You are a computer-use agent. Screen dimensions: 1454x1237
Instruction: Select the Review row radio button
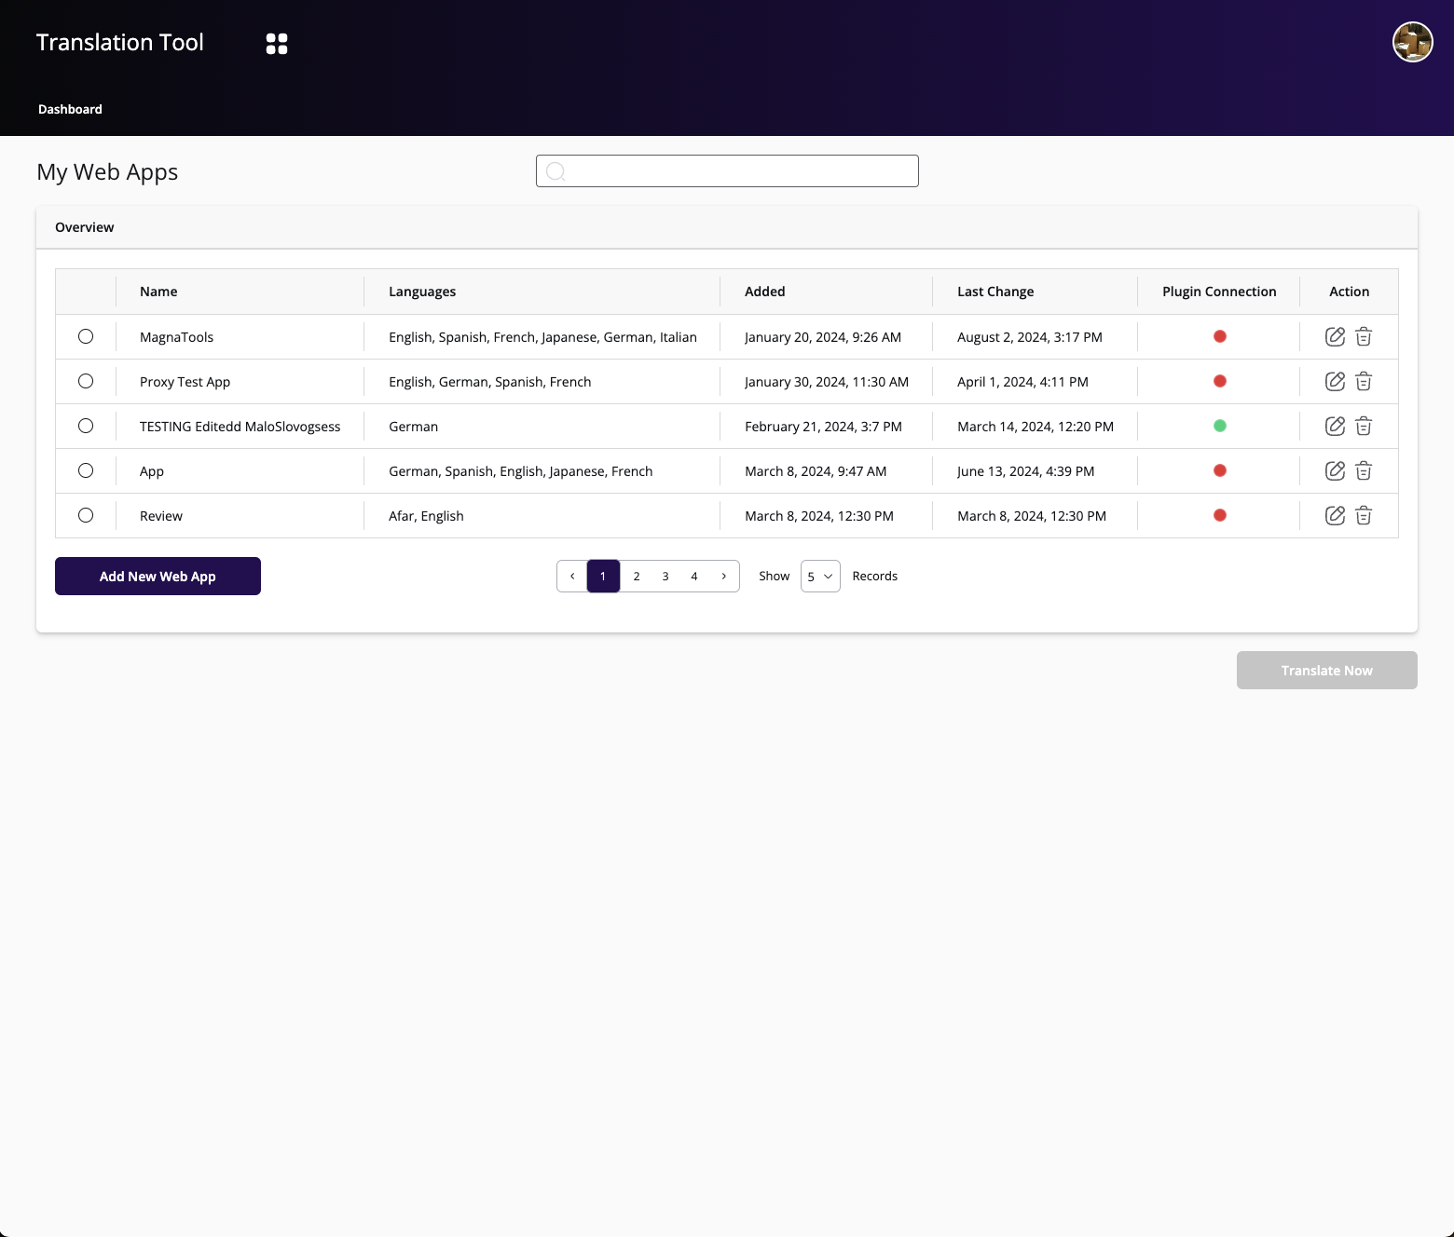86,516
